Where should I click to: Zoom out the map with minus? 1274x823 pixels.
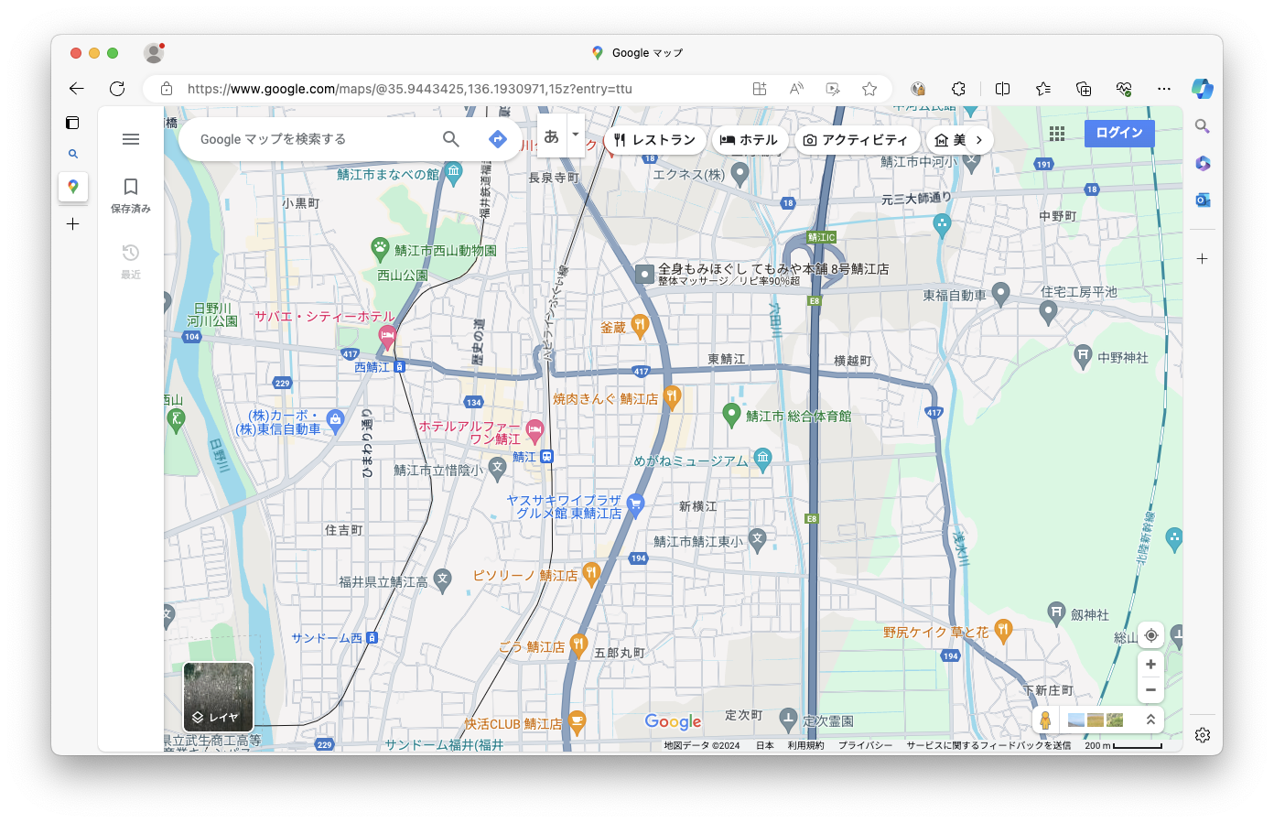1151,689
